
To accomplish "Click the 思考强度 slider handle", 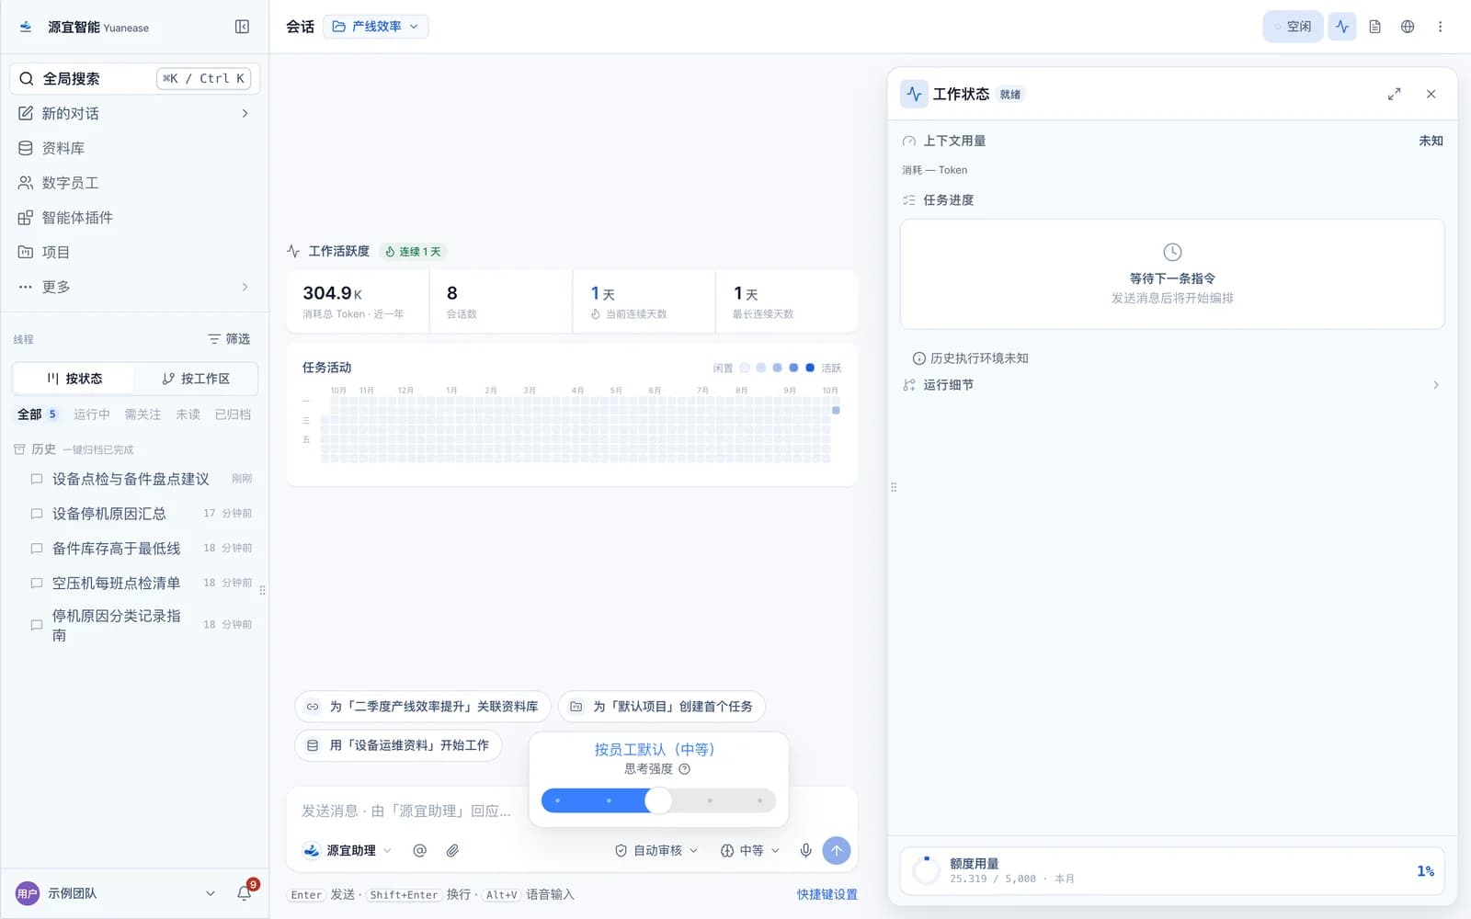I will 658,800.
